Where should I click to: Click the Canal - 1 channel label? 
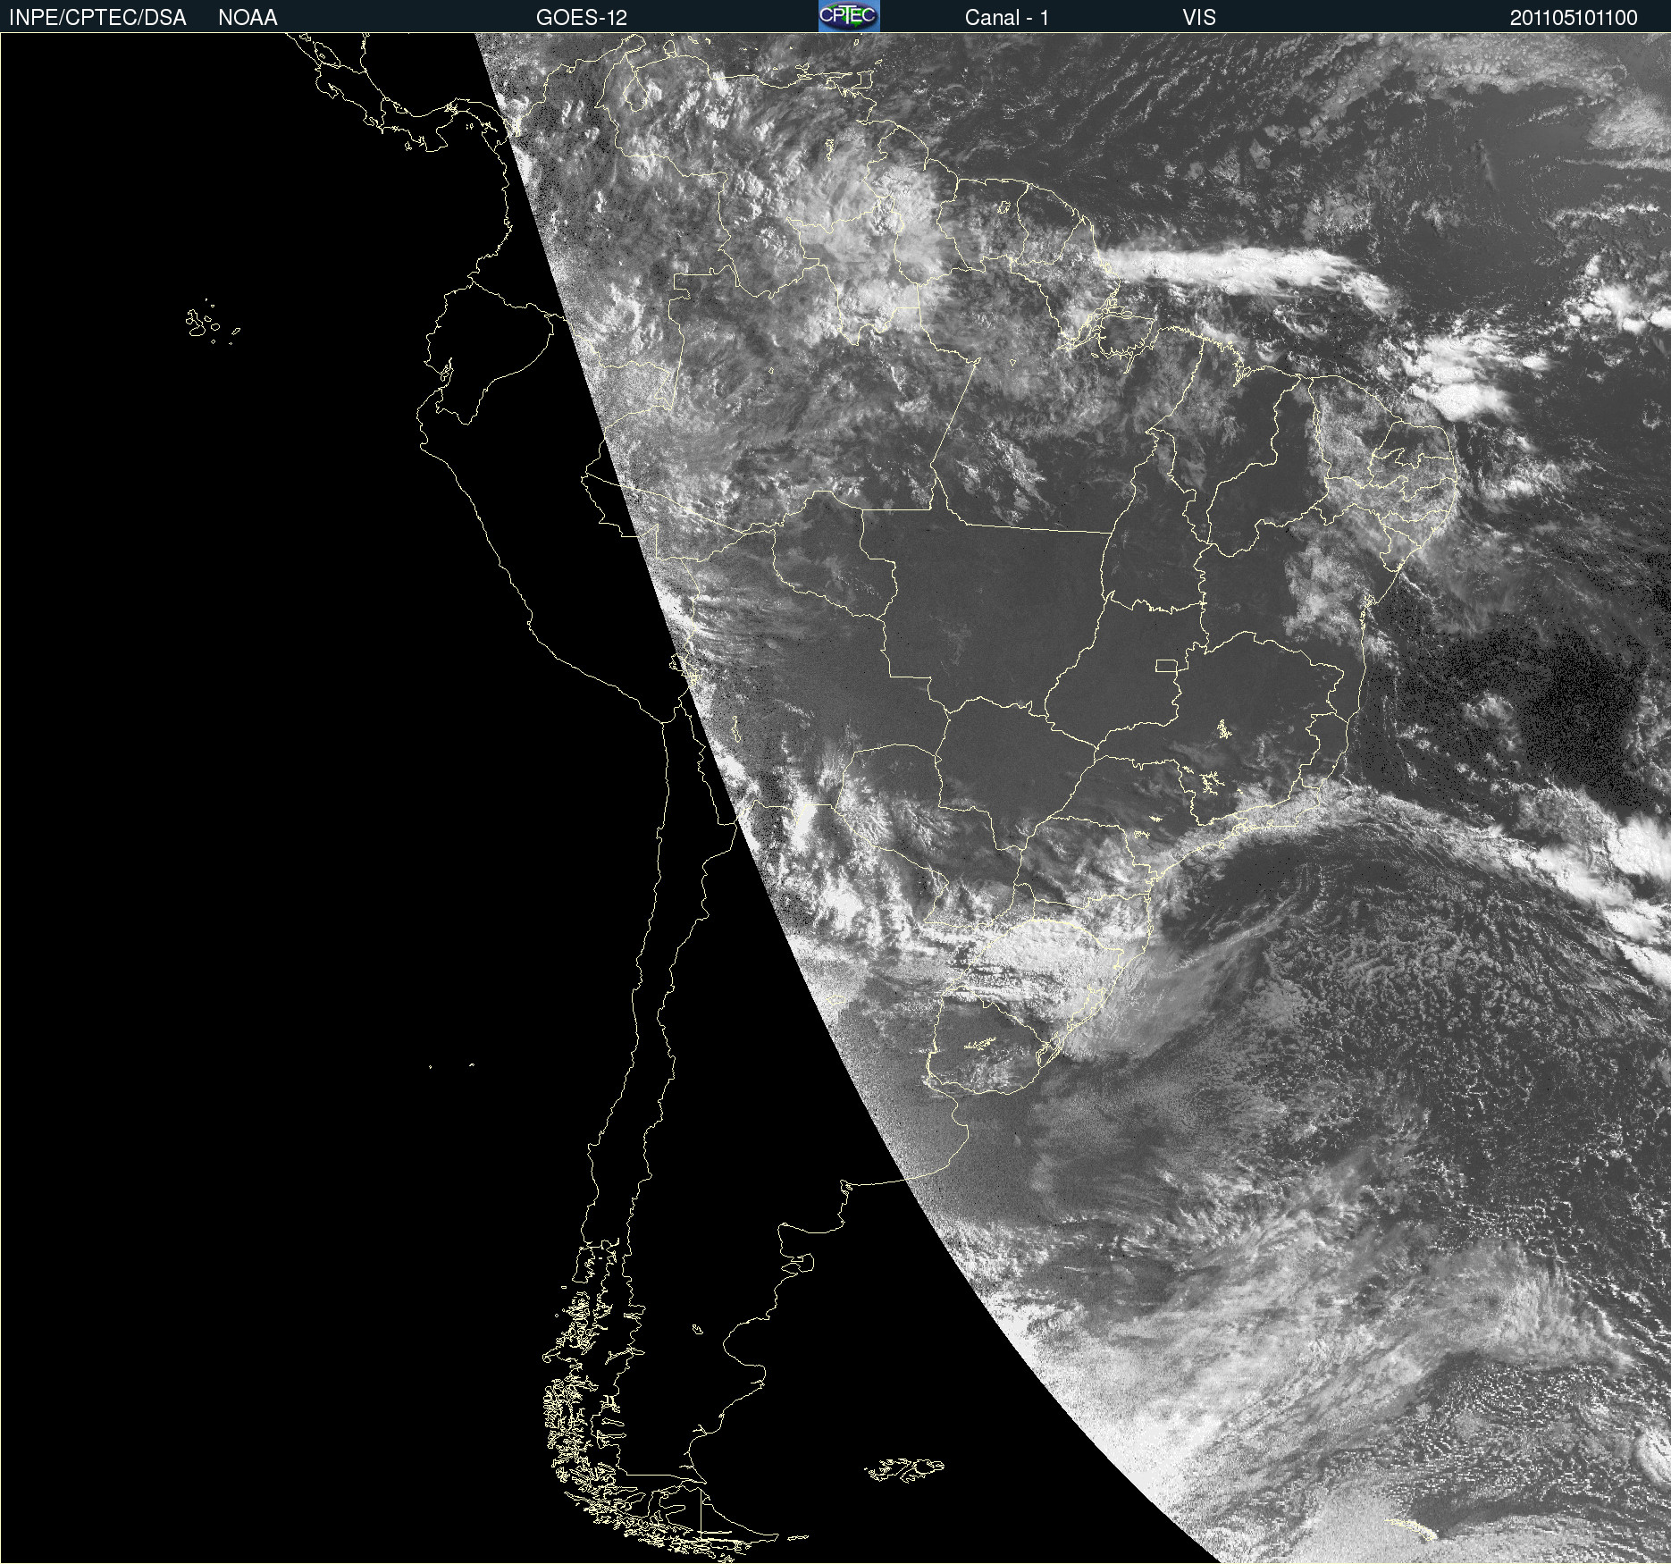pos(1006,17)
